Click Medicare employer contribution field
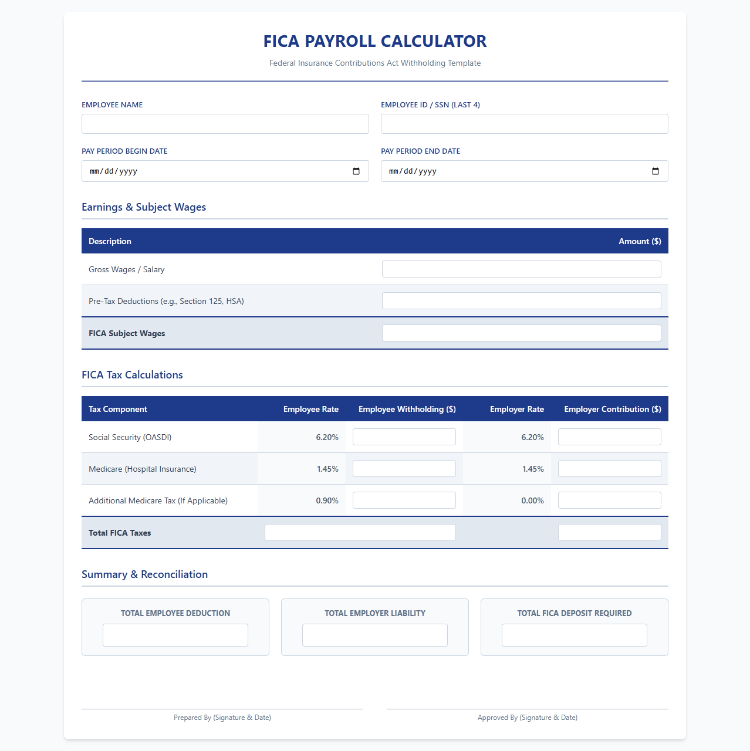This screenshot has height=751, width=750. [x=610, y=469]
